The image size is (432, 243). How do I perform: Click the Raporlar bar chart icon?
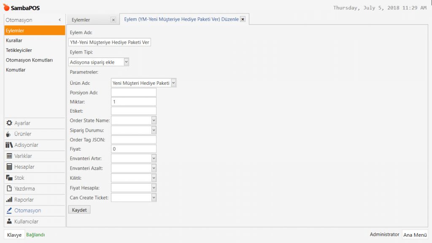[9, 200]
